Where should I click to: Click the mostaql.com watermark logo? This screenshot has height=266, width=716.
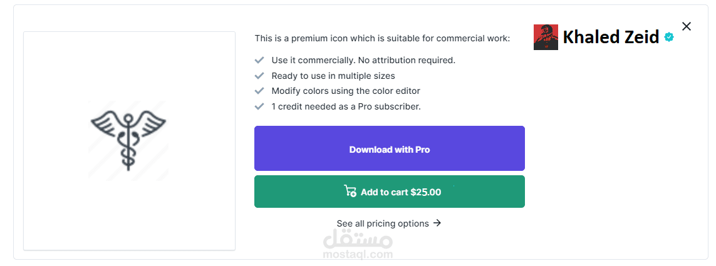pos(358,245)
